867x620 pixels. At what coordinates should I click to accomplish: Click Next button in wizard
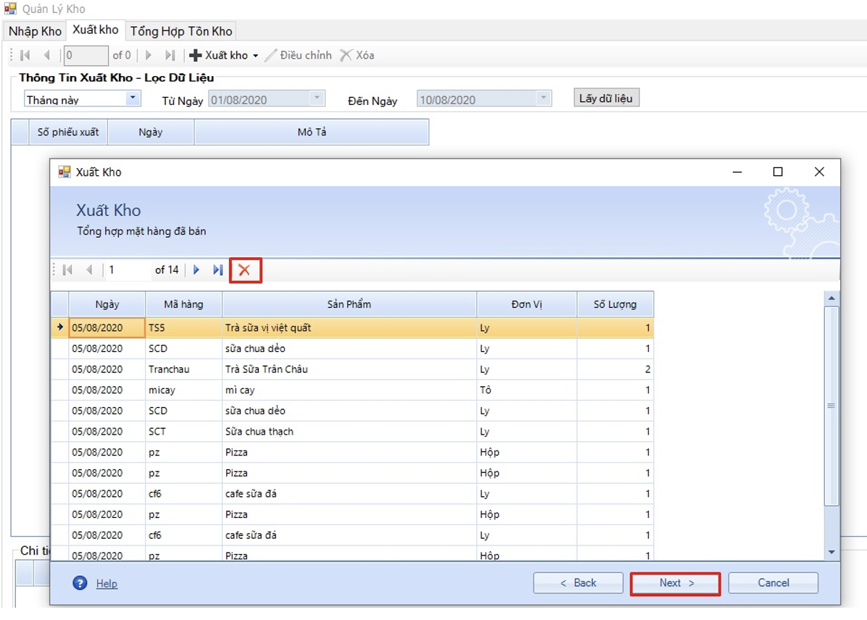(675, 583)
